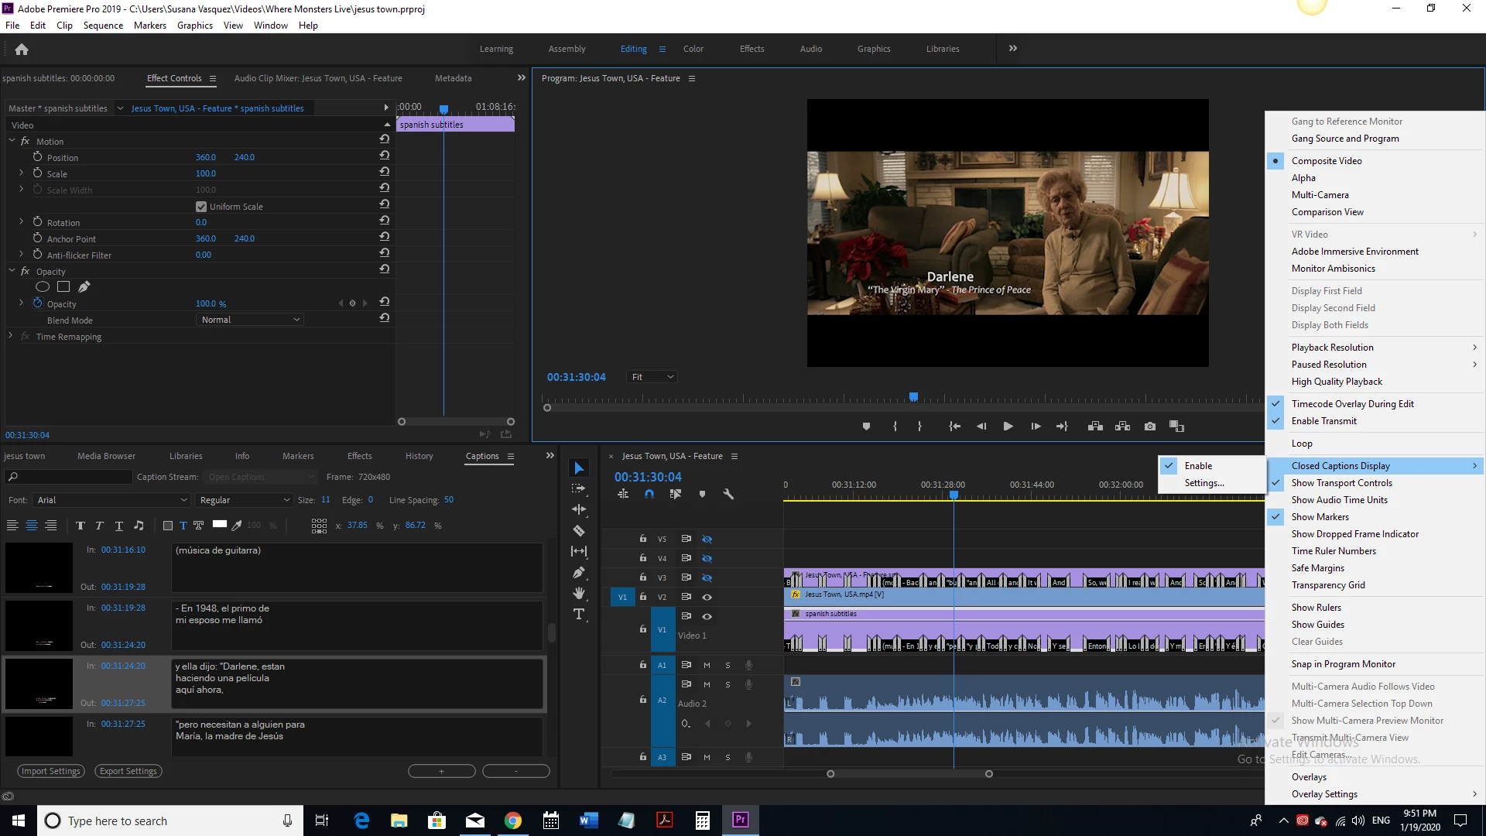1486x836 pixels.
Task: Toggle track output eye on V2
Action: pos(707,597)
